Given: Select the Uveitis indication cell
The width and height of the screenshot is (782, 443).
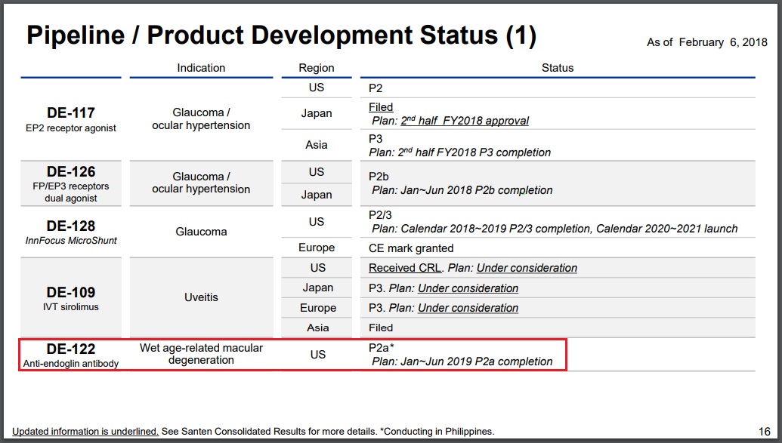Looking at the screenshot, I should tap(201, 297).
